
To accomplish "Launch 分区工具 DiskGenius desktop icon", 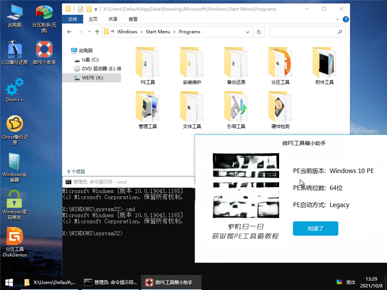I will [15, 242].
